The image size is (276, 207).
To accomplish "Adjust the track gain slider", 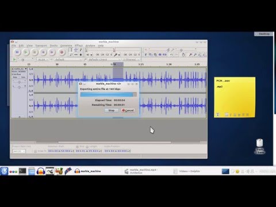I will [x=19, y=82].
